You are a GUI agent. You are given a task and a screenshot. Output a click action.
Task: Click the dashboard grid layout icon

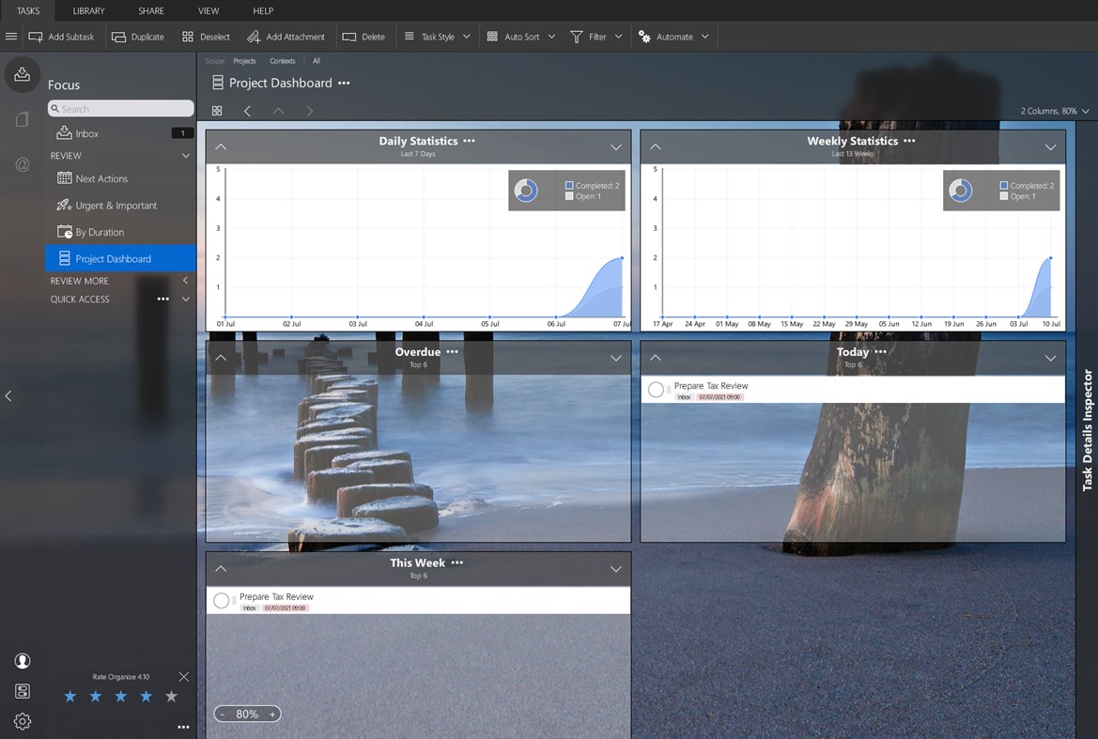pyautogui.click(x=217, y=111)
